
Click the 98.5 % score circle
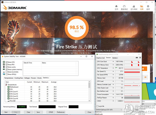click(77, 28)
